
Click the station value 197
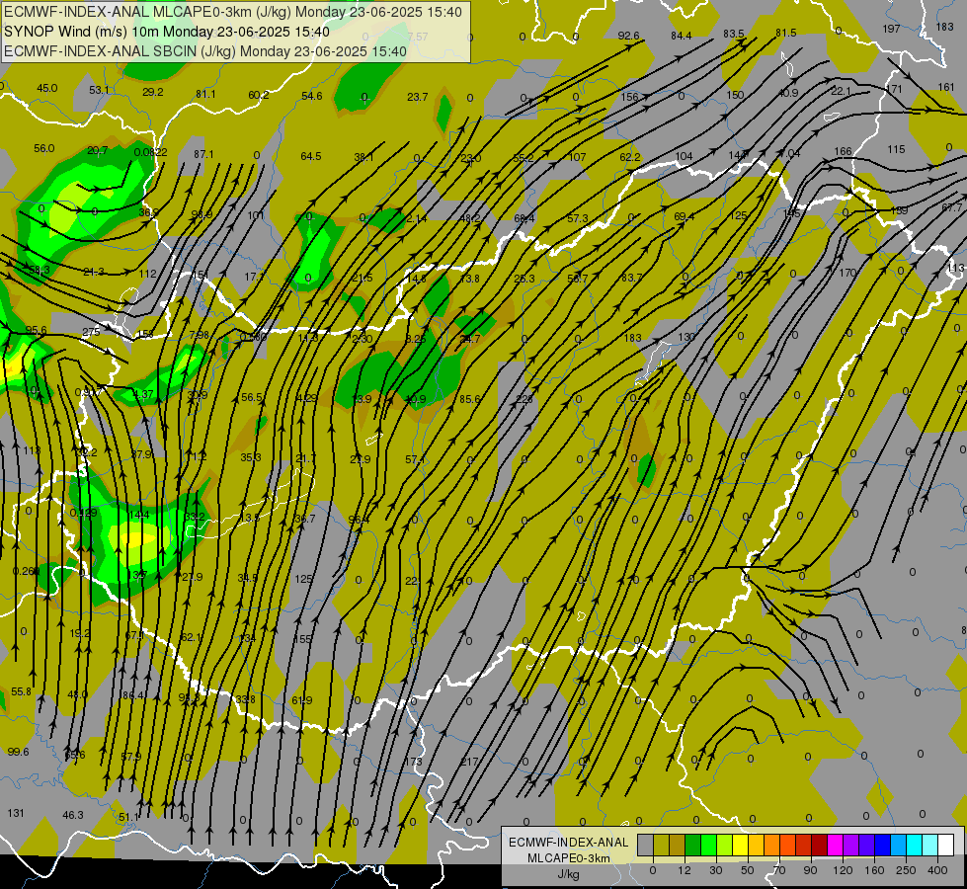tap(891, 29)
